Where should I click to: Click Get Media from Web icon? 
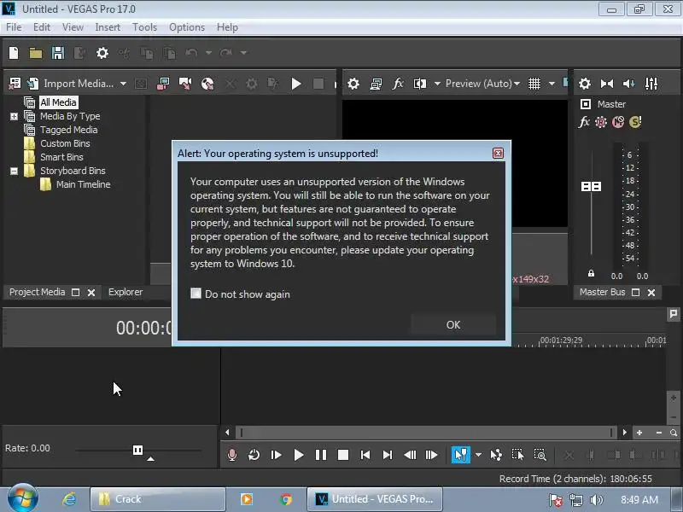pyautogui.click(x=207, y=84)
